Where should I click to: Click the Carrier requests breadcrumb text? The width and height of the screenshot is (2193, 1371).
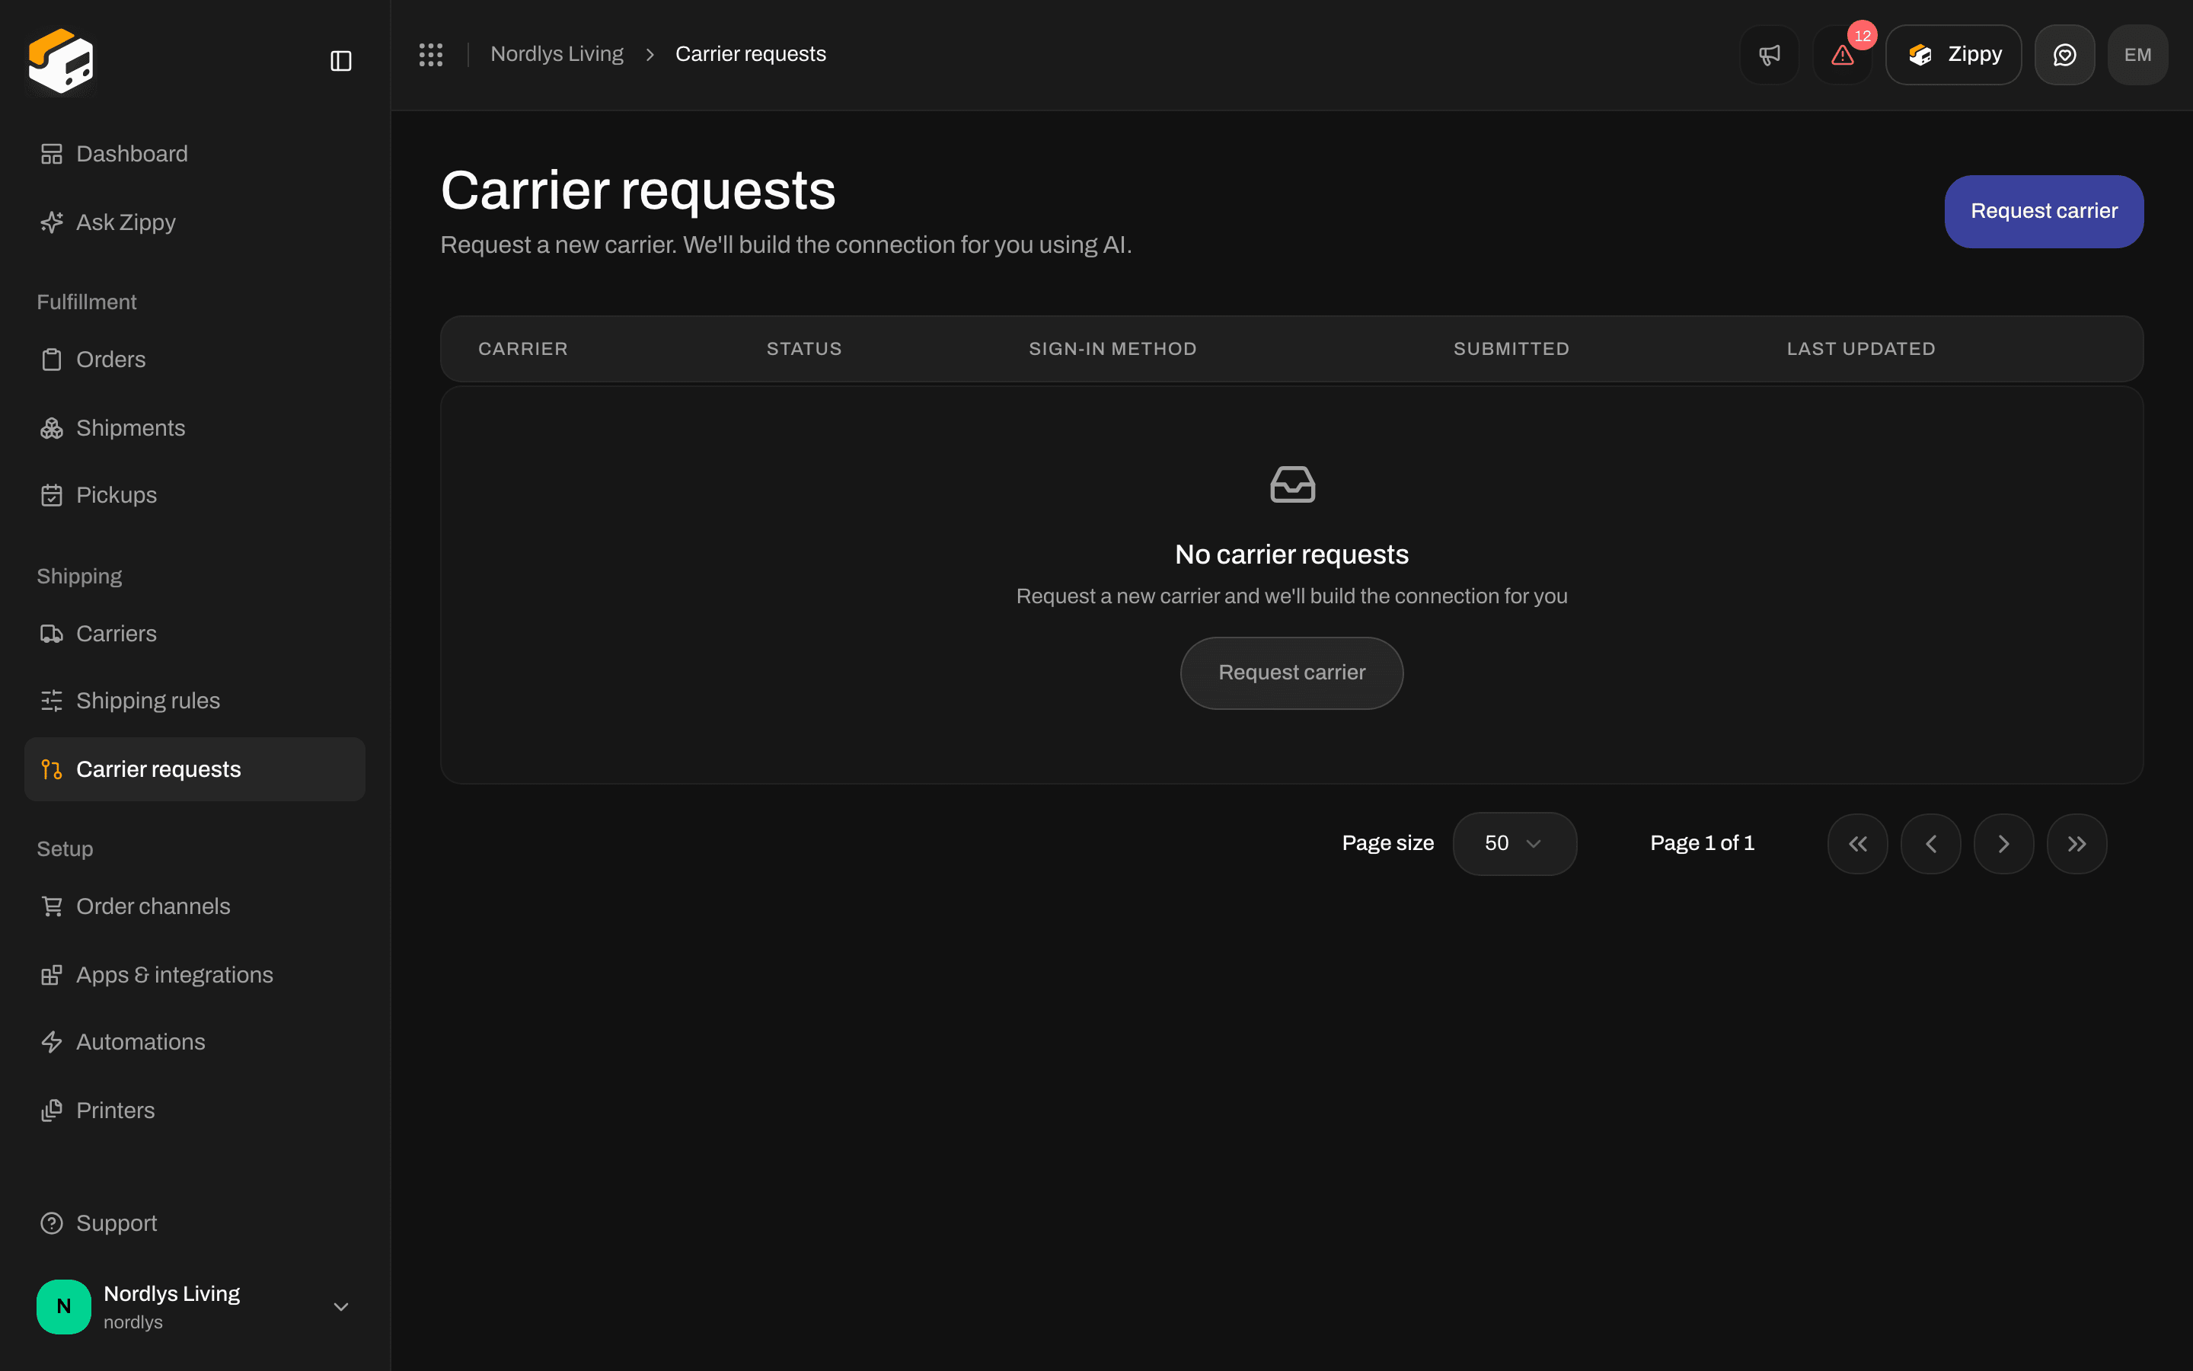750,54
